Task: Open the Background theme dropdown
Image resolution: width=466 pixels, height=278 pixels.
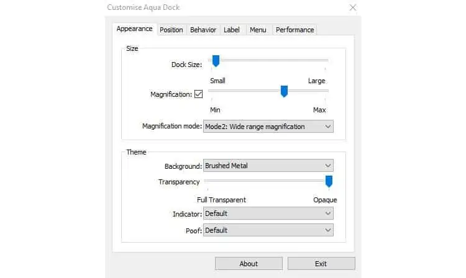Action: 268,166
